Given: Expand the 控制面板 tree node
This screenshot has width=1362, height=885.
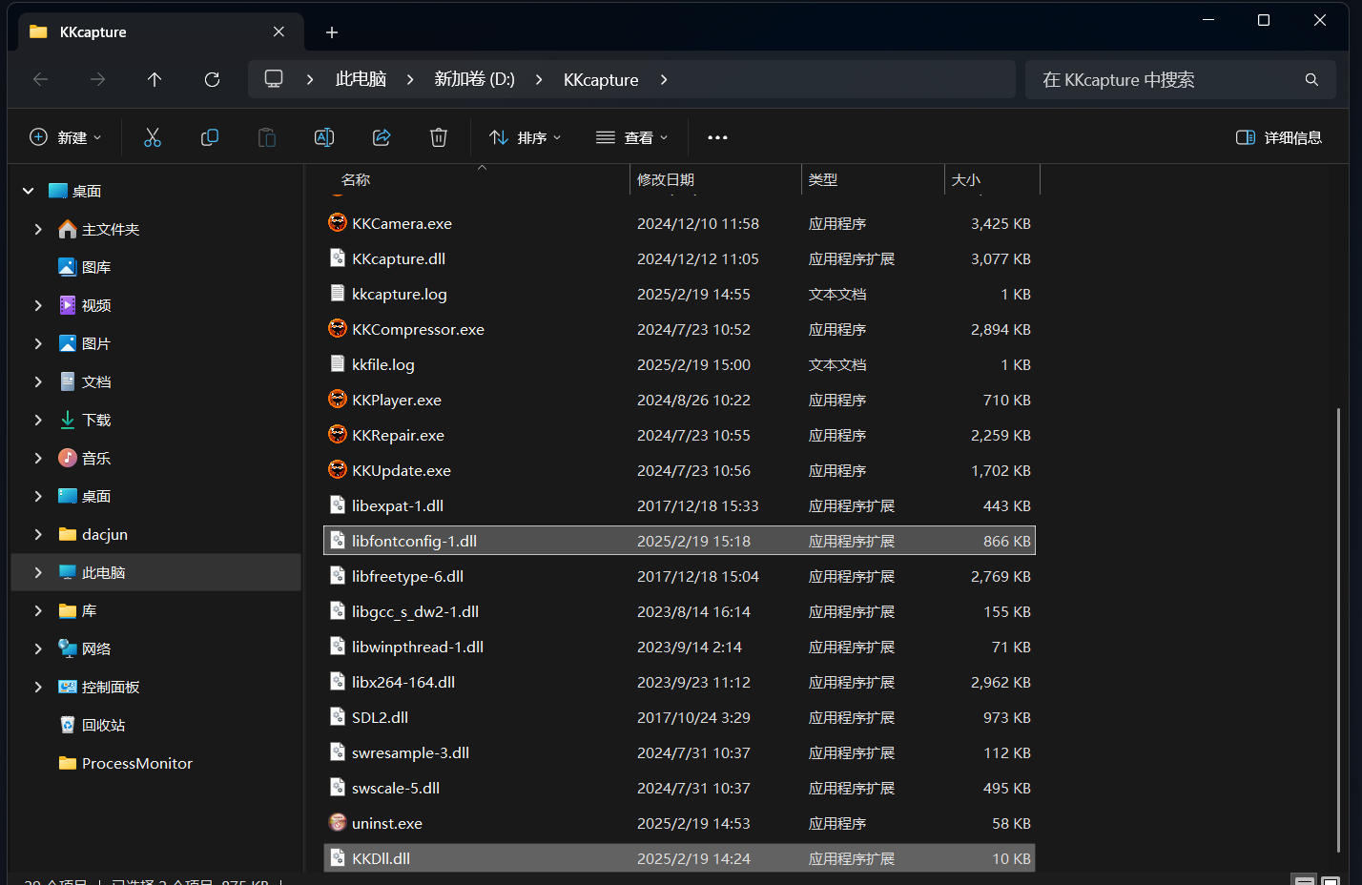Looking at the screenshot, I should click(38, 687).
